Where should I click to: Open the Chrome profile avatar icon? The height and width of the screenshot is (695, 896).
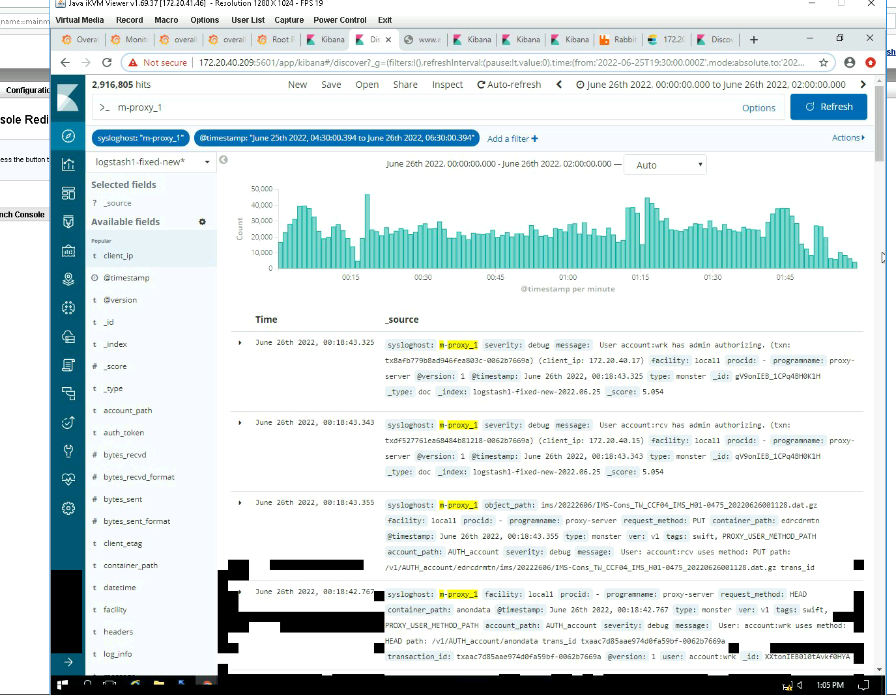pyautogui.click(x=850, y=62)
